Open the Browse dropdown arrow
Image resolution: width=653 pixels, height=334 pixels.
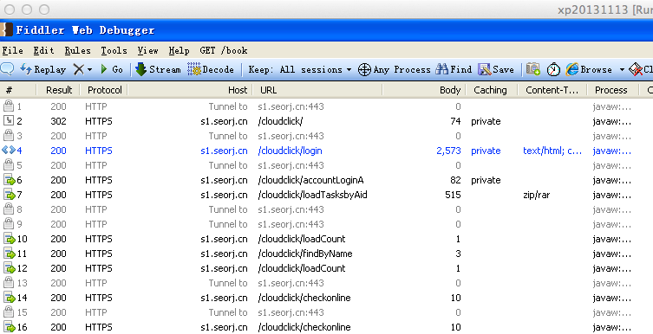[622, 70]
